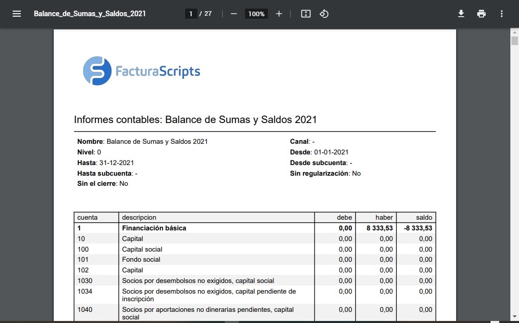Open the three-dot more actions menu
This screenshot has width=519, height=323.
[x=502, y=14]
